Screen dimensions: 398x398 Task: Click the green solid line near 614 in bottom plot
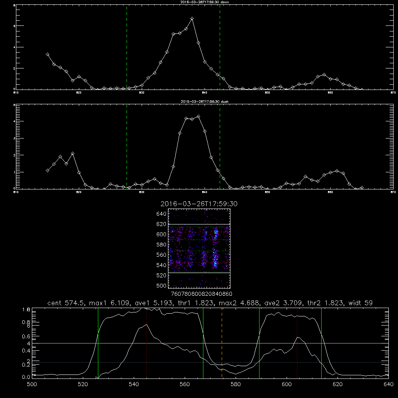click(x=321, y=343)
